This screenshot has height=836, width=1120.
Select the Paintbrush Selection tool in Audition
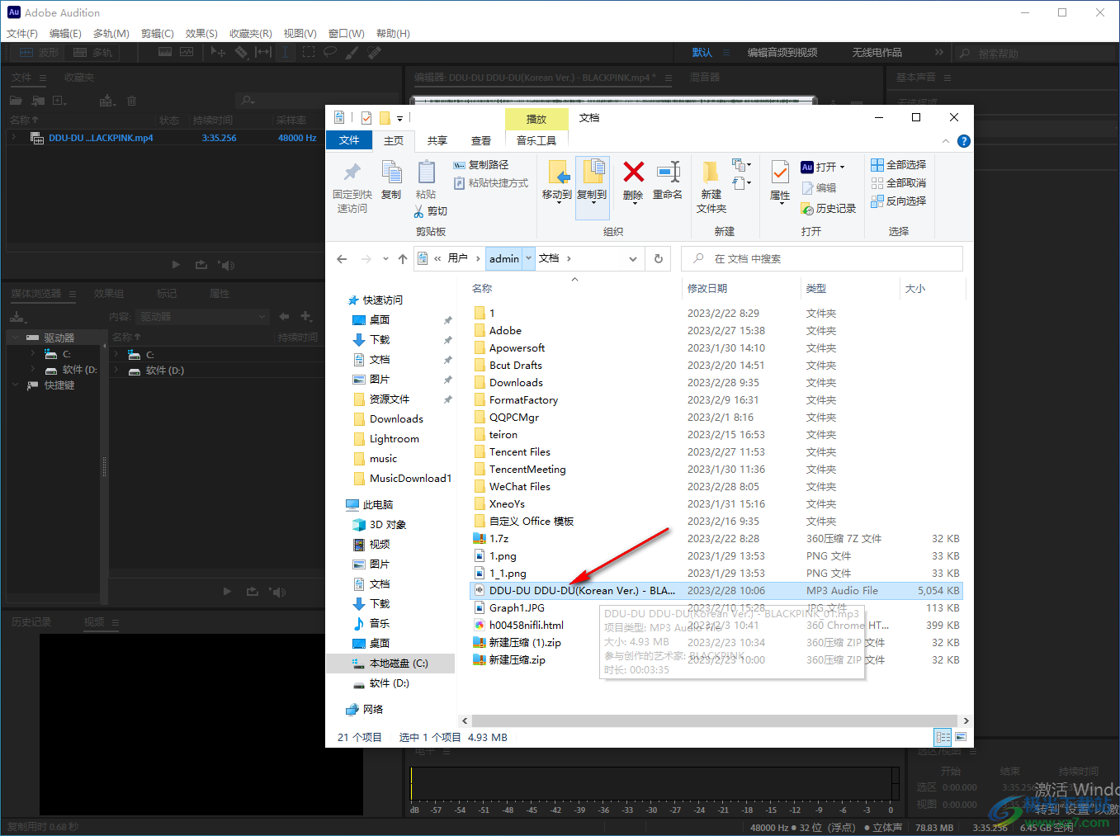point(352,52)
